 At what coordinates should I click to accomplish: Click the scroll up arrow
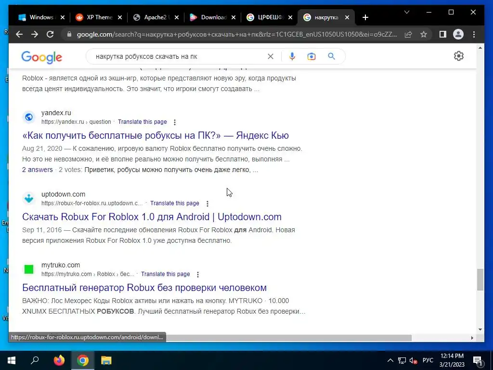pyautogui.click(x=480, y=48)
